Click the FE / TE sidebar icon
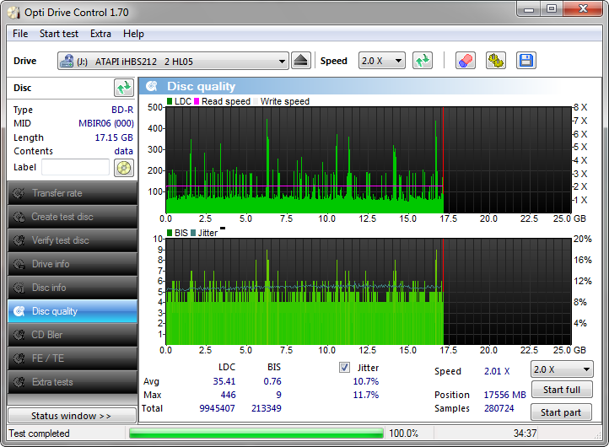609x447 pixels. (x=19, y=358)
